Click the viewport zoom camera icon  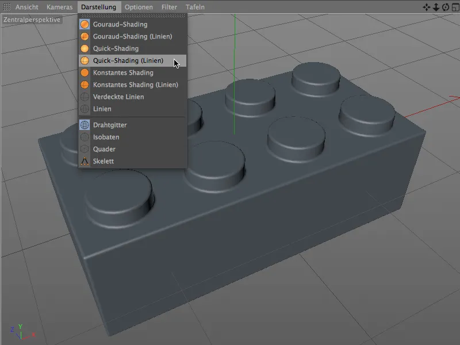coord(436,7)
